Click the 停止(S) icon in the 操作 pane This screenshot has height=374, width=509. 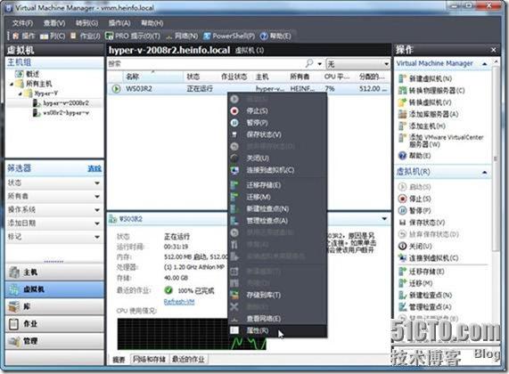pos(403,199)
